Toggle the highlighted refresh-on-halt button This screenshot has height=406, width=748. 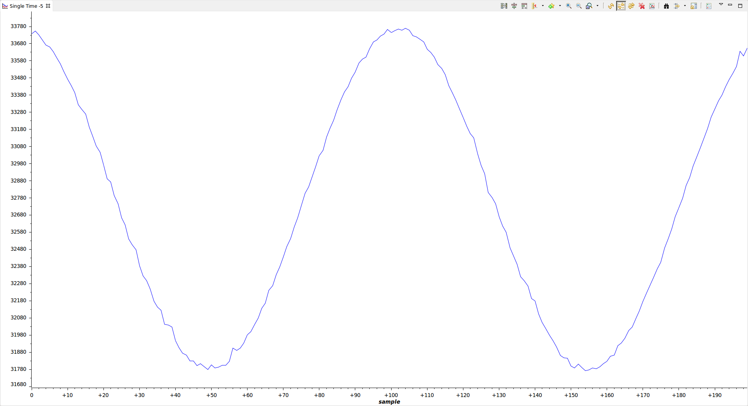pyautogui.click(x=621, y=6)
